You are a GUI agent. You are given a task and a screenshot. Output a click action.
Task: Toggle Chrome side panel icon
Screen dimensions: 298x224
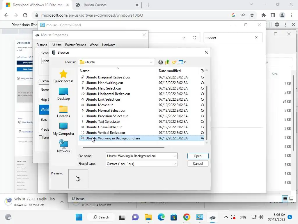[273, 15]
